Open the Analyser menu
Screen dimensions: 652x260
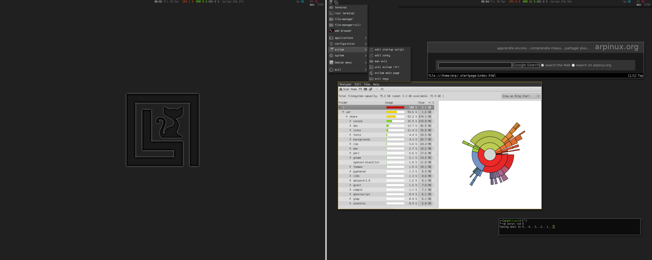pyautogui.click(x=346, y=84)
